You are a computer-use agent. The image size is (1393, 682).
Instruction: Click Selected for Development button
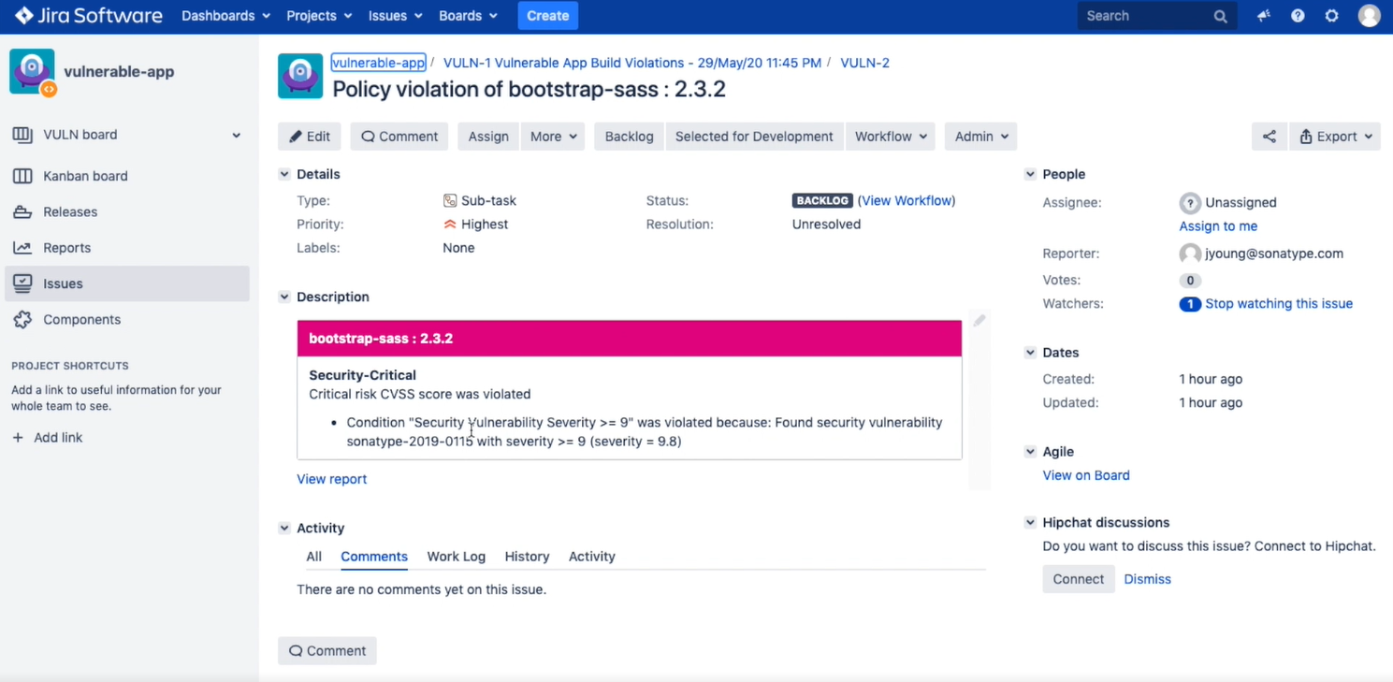[754, 137]
